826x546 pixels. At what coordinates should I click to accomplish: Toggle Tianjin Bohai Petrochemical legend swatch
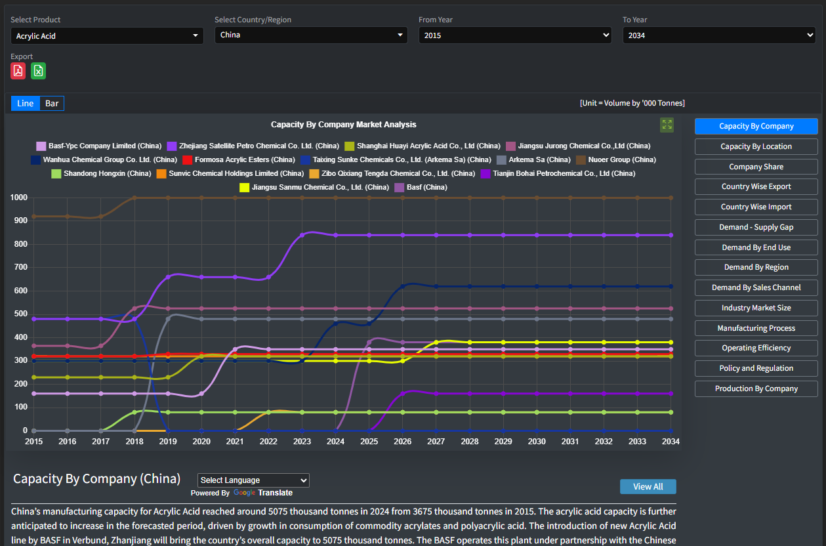click(486, 174)
